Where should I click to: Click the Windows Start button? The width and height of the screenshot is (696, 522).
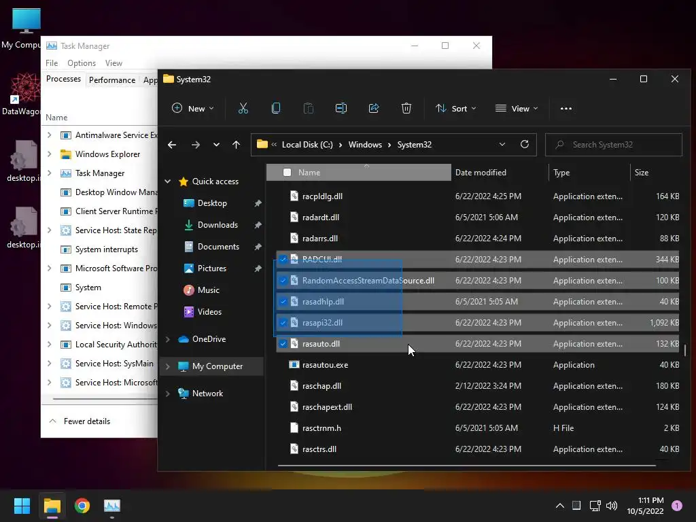pos(22,506)
